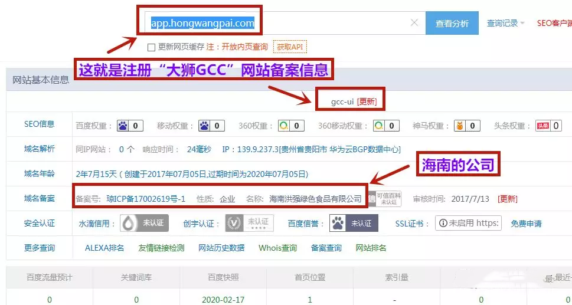The width and height of the screenshot is (572, 305).
Task: Click the SEO信息 row label
Action: (x=40, y=124)
